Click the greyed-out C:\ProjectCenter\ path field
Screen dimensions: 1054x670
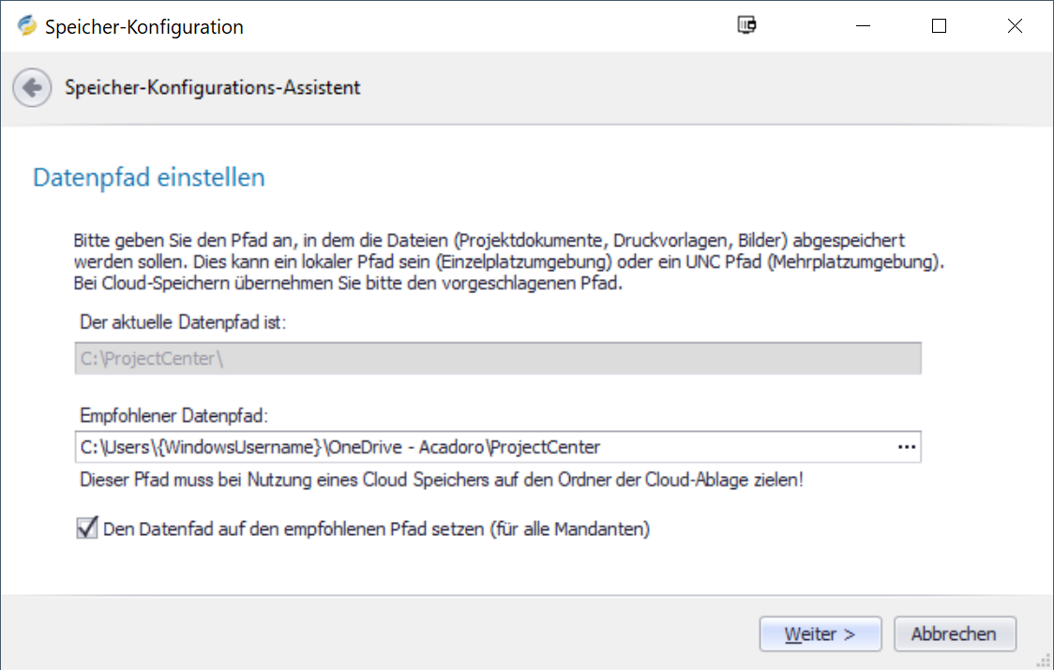[x=497, y=359]
